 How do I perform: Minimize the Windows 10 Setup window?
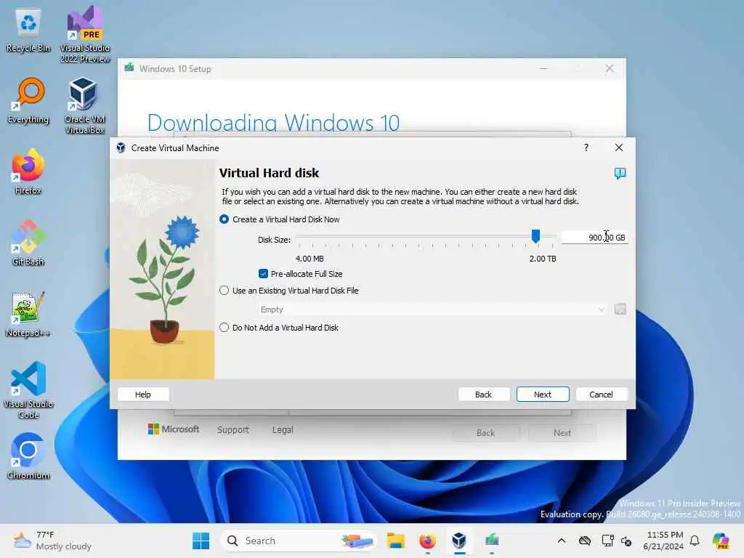coord(543,69)
